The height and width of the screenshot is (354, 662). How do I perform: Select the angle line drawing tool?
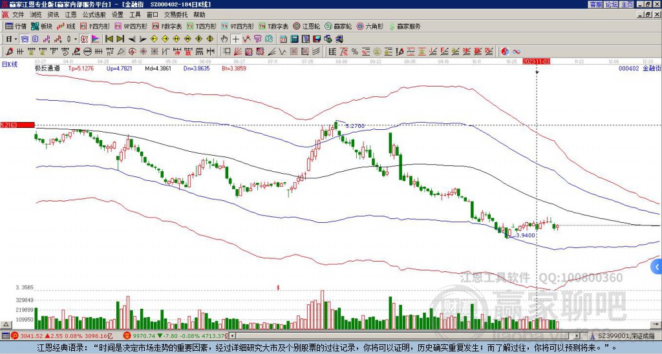pyautogui.click(x=271, y=52)
